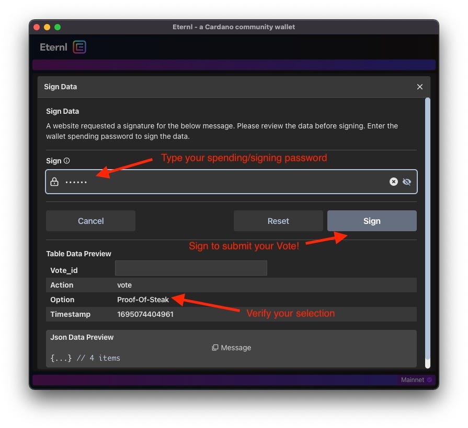Click the yellow macOS minimize button
Screen dimensions: 468x428
pyautogui.click(x=47, y=27)
